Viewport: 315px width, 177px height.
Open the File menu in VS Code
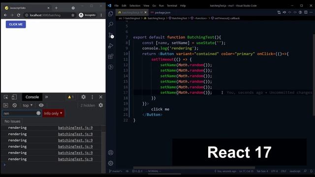[116, 5]
